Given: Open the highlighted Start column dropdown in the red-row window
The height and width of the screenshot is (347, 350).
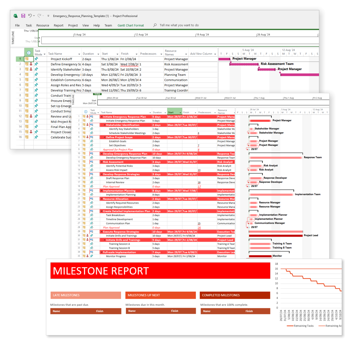Looking at the screenshot, I should 180,113.
